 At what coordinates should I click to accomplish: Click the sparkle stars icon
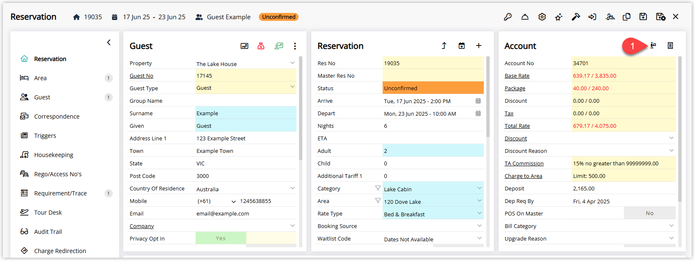(x=559, y=17)
